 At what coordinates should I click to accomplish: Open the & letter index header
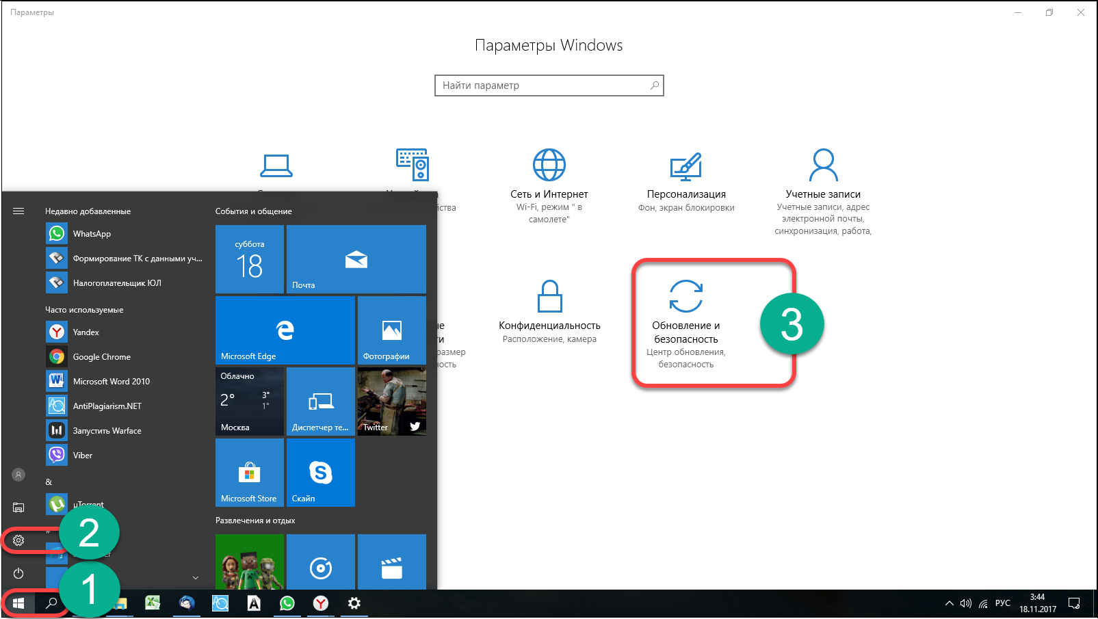pos(49,482)
